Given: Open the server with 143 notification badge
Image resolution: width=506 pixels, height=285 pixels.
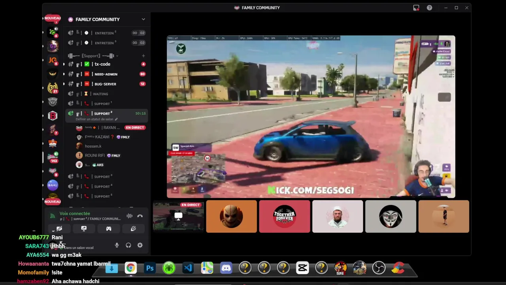Looking at the screenshot, I should click(x=53, y=157).
